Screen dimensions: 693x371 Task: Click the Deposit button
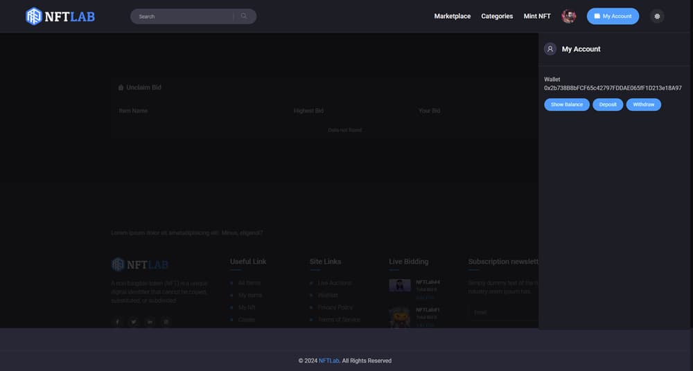point(608,105)
